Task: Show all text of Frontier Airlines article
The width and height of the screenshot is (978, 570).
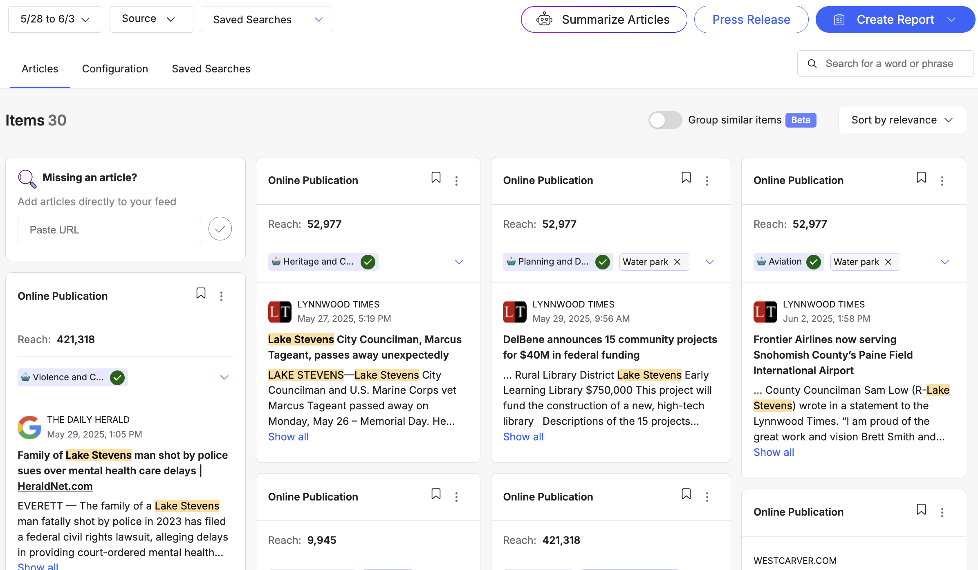Action: click(774, 452)
